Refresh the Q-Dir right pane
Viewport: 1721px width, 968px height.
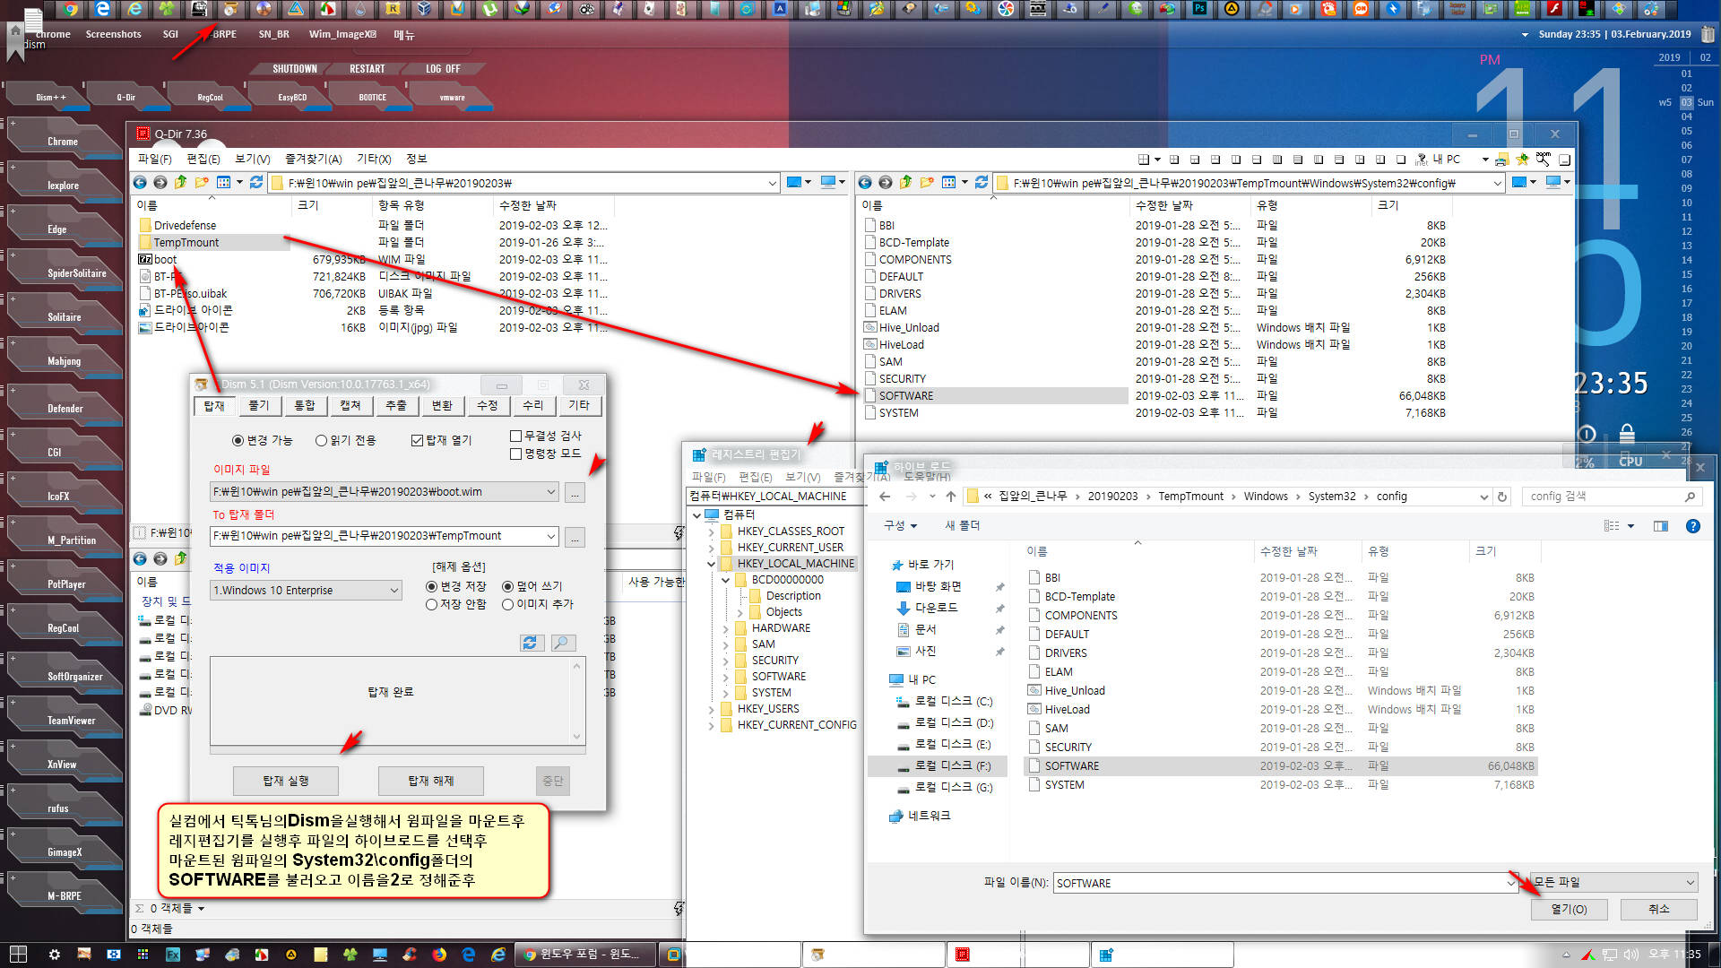[982, 183]
